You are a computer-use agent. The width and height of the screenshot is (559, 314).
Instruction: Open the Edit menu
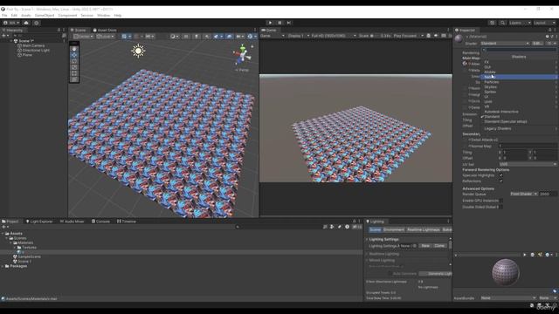point(14,16)
